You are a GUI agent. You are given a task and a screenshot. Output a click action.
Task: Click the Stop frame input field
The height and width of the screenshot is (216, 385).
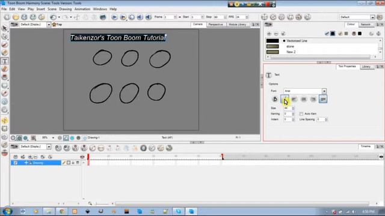pos(219,17)
